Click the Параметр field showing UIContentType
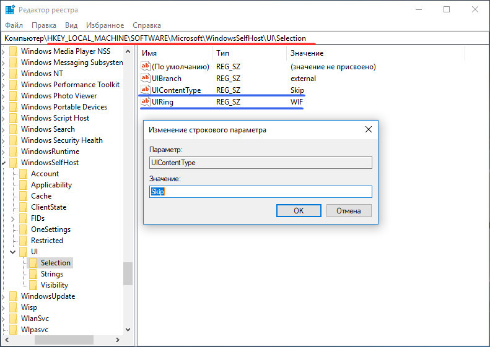This screenshot has height=347, width=490. tap(261, 163)
